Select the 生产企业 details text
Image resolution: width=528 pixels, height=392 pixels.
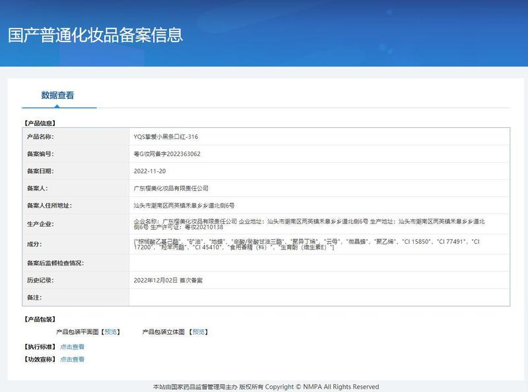coord(309,224)
